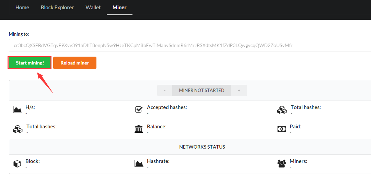Click the Block cube icon
Viewport: 371px width, 186px height.
coord(17,164)
